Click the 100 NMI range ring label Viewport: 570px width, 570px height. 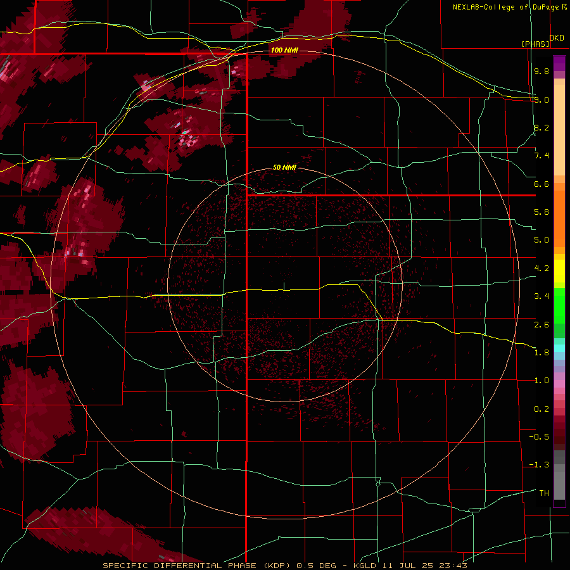coord(284,50)
